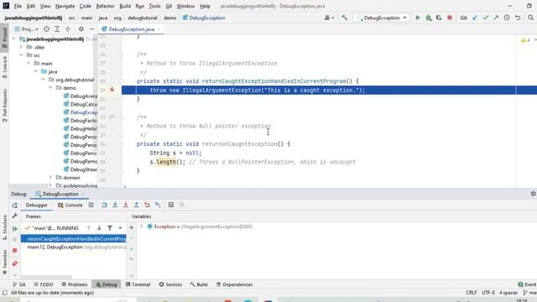Open the Dependencies tool window
The width and height of the screenshot is (537, 302).
235,284
